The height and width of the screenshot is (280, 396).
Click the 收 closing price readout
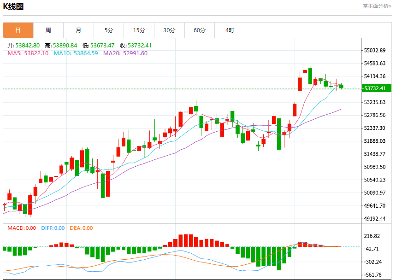(x=136, y=46)
